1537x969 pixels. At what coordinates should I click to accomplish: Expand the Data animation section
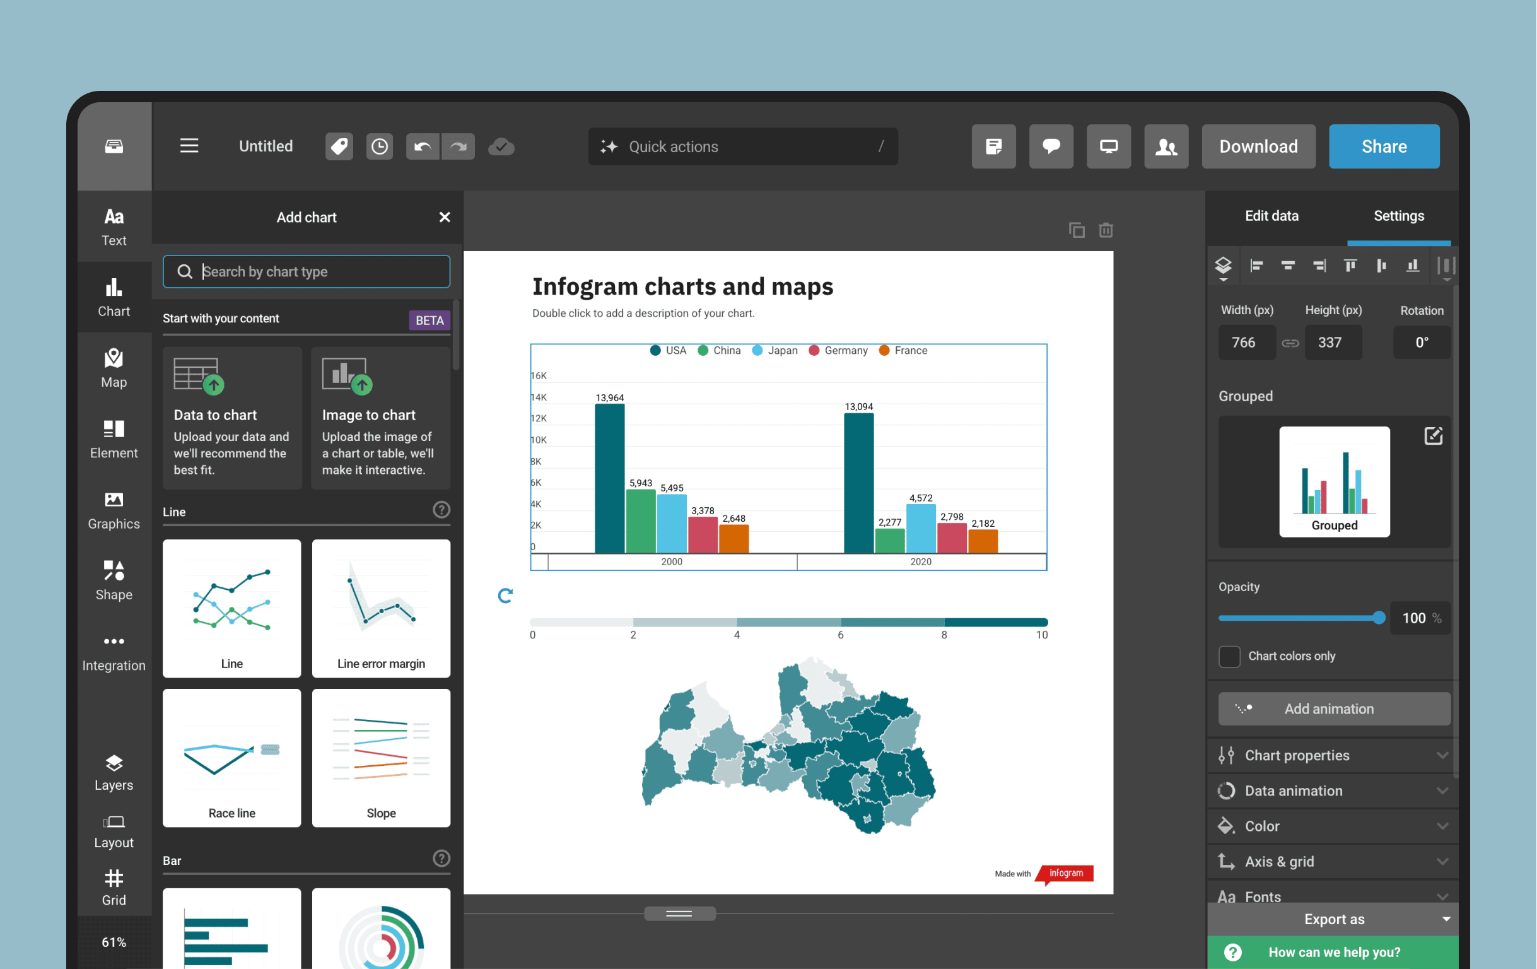(1332, 790)
